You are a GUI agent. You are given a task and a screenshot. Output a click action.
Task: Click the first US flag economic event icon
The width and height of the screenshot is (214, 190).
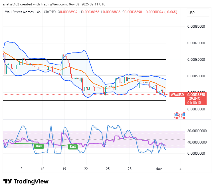coord(177,116)
